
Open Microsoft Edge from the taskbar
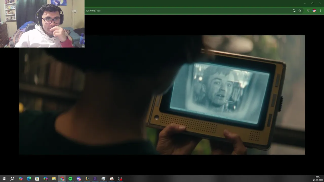pyautogui.click(x=29, y=179)
